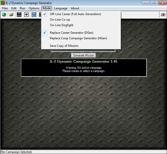
Task: Open the Options menu
Action: point(34,8)
